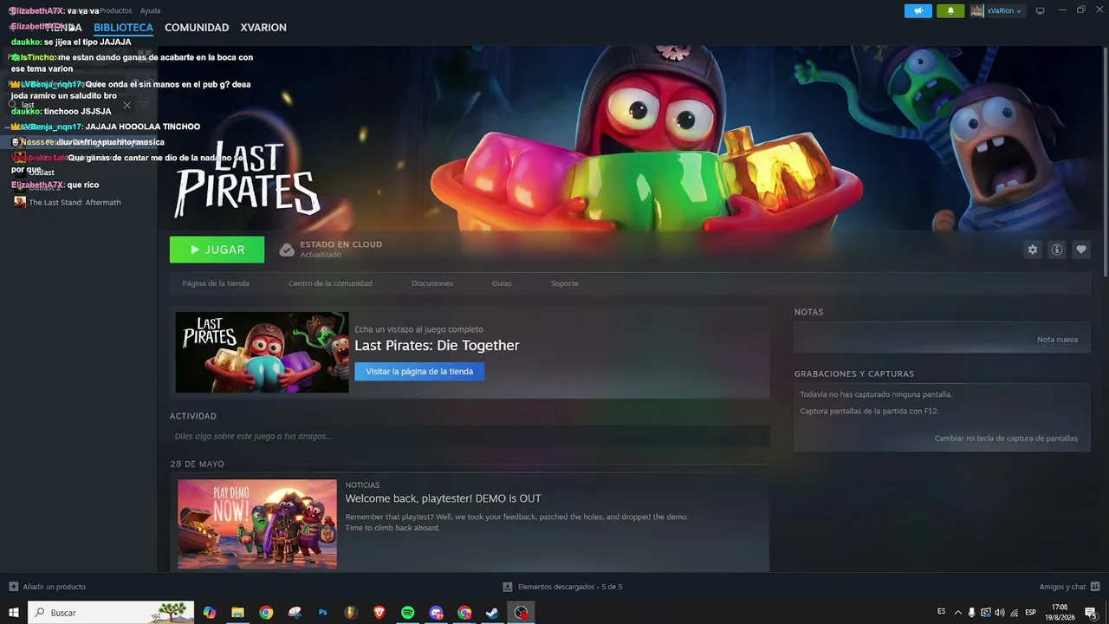Open the volume speaker tray icon

[1000, 613]
